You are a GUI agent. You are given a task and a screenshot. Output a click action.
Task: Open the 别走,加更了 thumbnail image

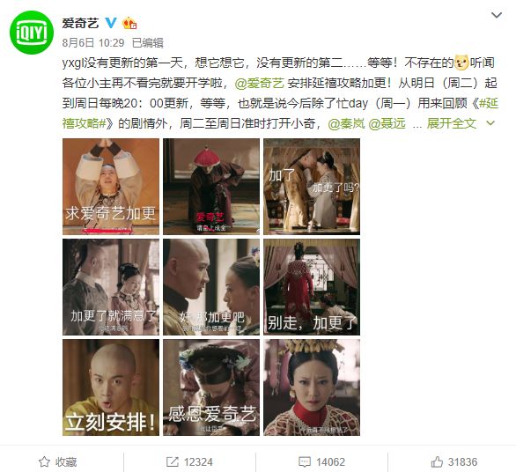312,287
